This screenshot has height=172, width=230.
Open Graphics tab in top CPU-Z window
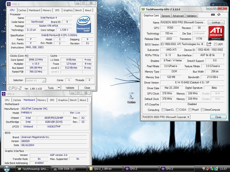(x=68, y=10)
